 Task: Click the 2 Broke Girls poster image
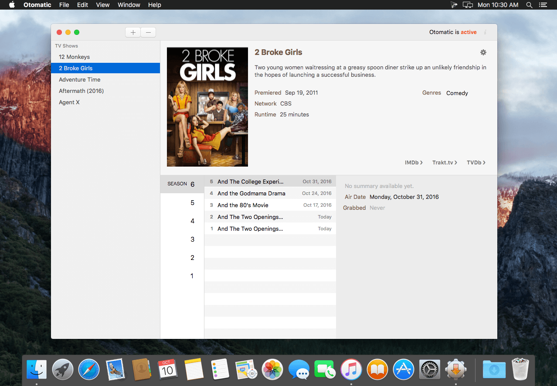(207, 107)
